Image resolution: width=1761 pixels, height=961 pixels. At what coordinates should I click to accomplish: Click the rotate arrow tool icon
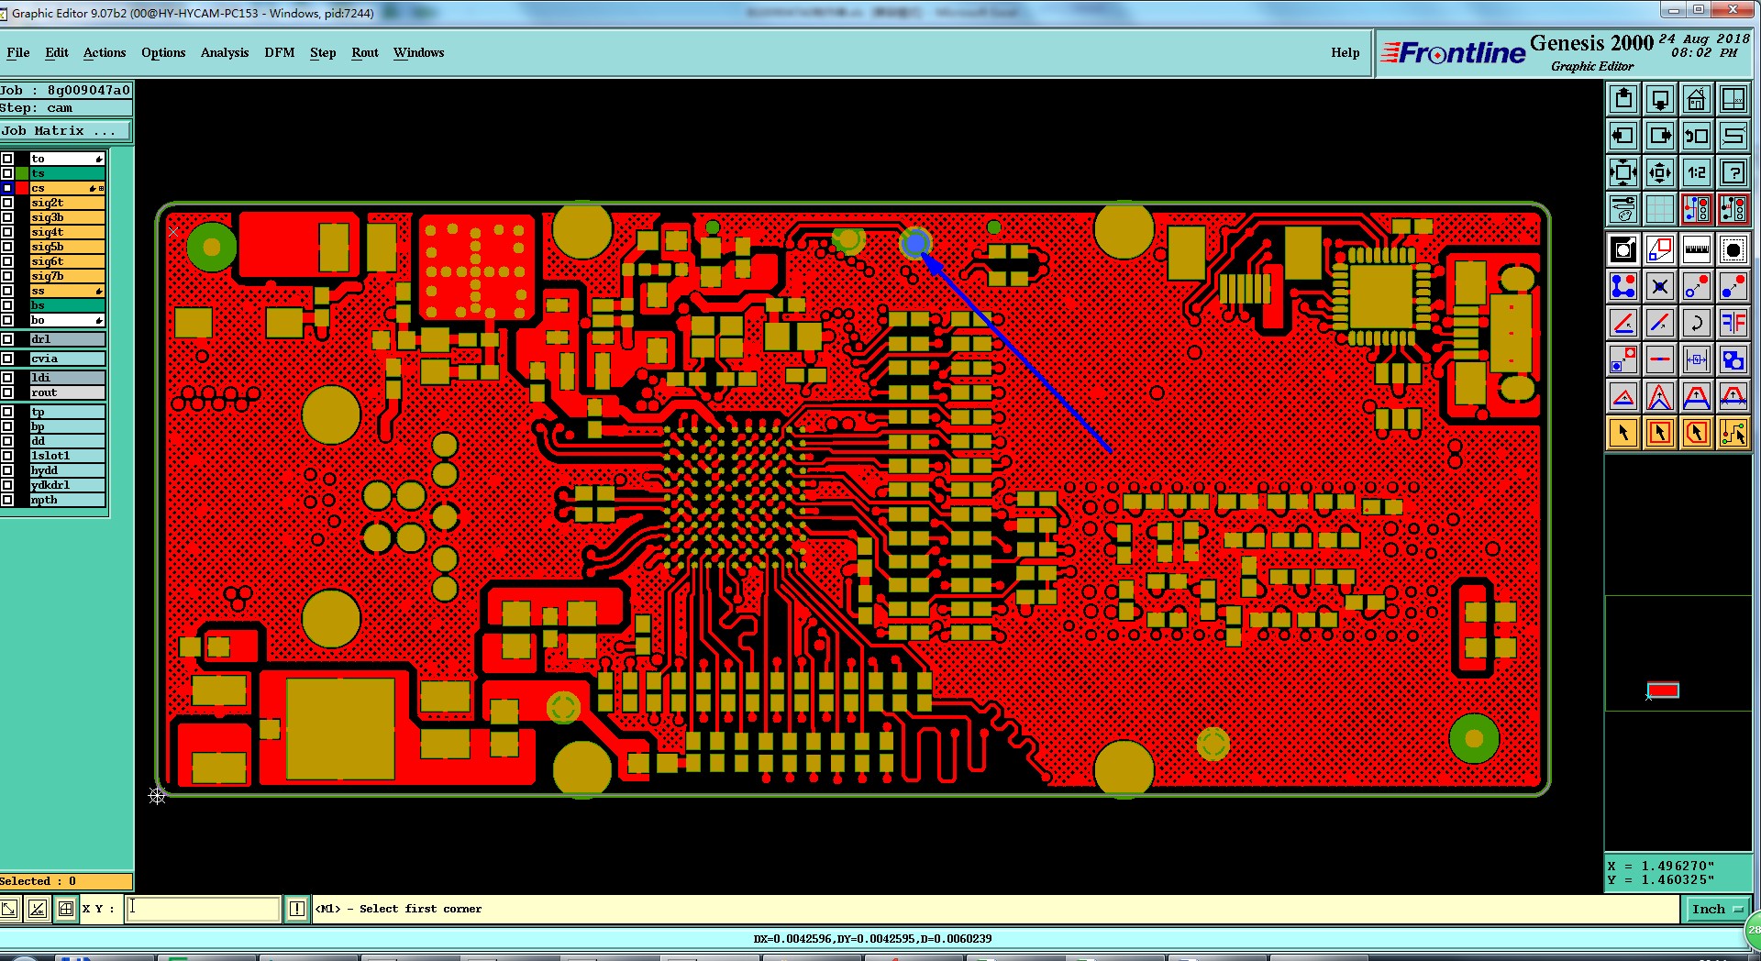[1696, 323]
